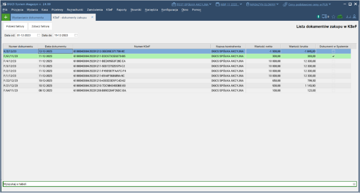Image resolution: width=360 pixels, height=193 pixels.
Task: Toggle Dokument w Systemie checkbox for F/4/12/23
Action: [333, 61]
